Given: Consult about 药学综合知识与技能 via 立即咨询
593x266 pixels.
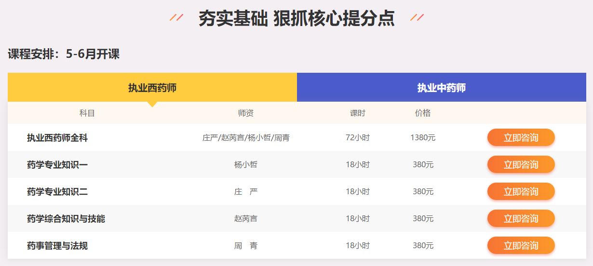Looking at the screenshot, I should click(521, 219).
